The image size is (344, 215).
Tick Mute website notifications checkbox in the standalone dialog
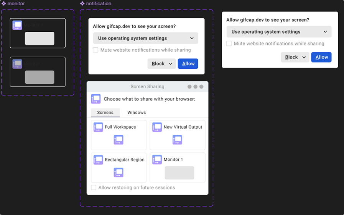click(229, 44)
